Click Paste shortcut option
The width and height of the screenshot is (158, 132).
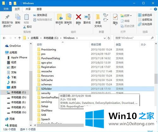[43, 20]
